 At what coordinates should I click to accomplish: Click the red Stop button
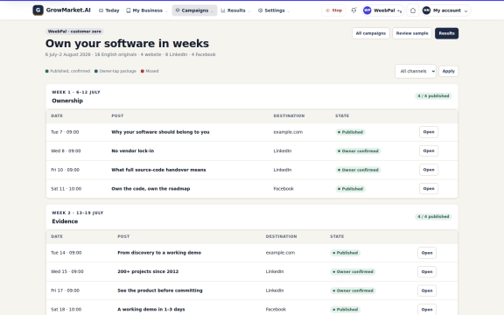tap(333, 10)
